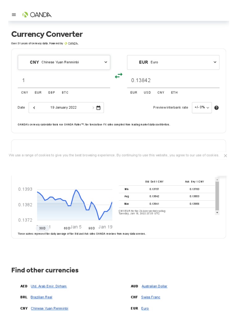The height and width of the screenshot is (316, 237).
Task: Go to next date with right arrow
Action: 93,108
